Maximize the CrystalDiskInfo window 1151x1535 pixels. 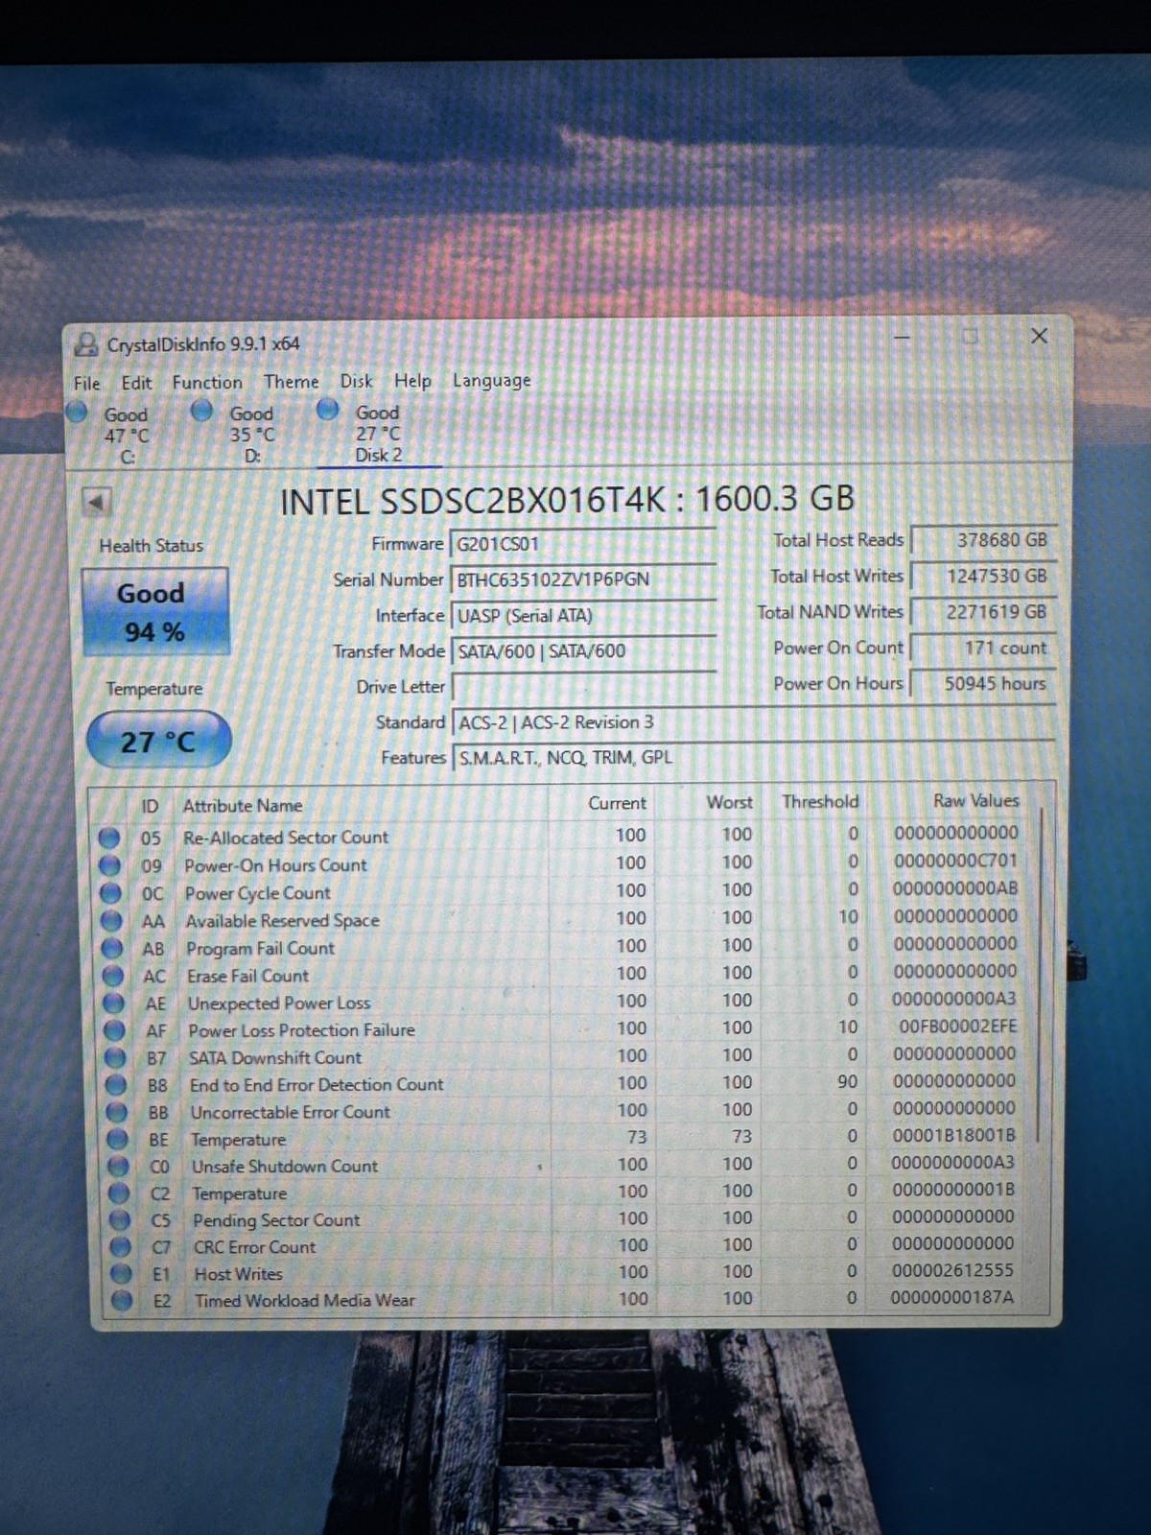pyautogui.click(x=971, y=336)
